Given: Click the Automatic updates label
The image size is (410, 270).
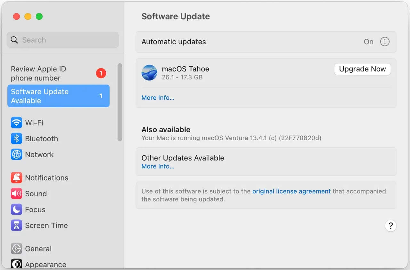Looking at the screenshot, I should coord(174,42).
